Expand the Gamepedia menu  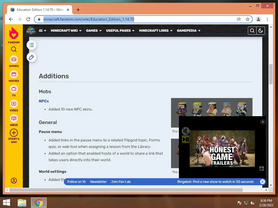(189, 31)
